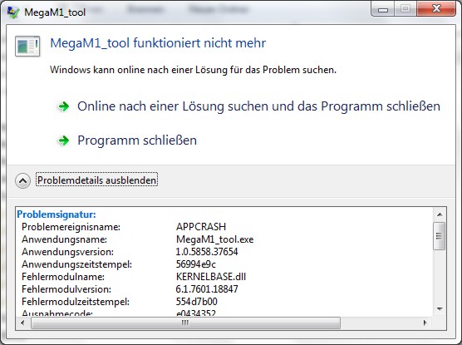The height and width of the screenshot is (345, 462).
Task: Click Problemdetails ausblenden label
Action: pos(96,180)
